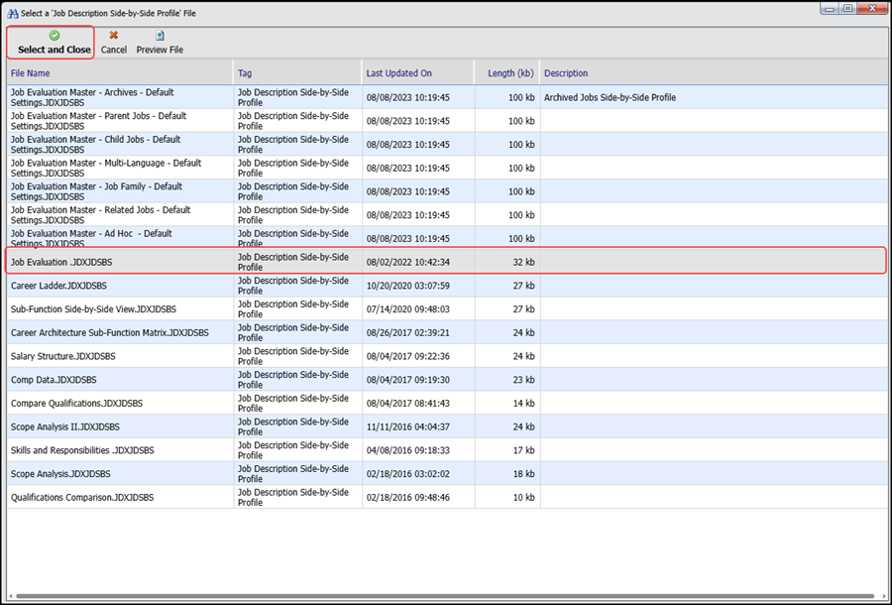This screenshot has height=605, width=892.
Task: Click the binoculars icon in title bar
Action: point(13,13)
